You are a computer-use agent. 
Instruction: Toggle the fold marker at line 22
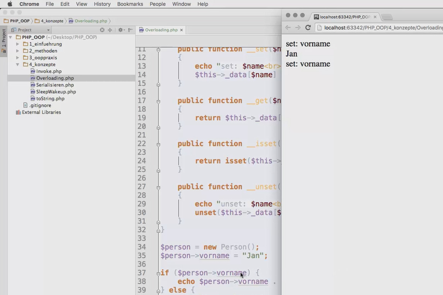tap(158, 144)
